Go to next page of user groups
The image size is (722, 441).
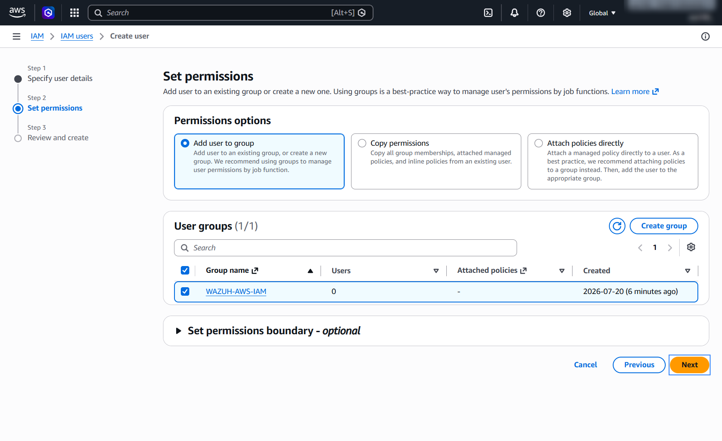tap(670, 248)
